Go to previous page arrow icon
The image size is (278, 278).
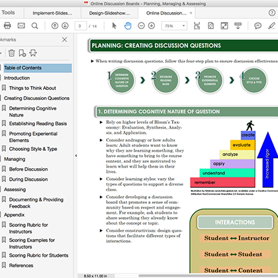(55, 26)
